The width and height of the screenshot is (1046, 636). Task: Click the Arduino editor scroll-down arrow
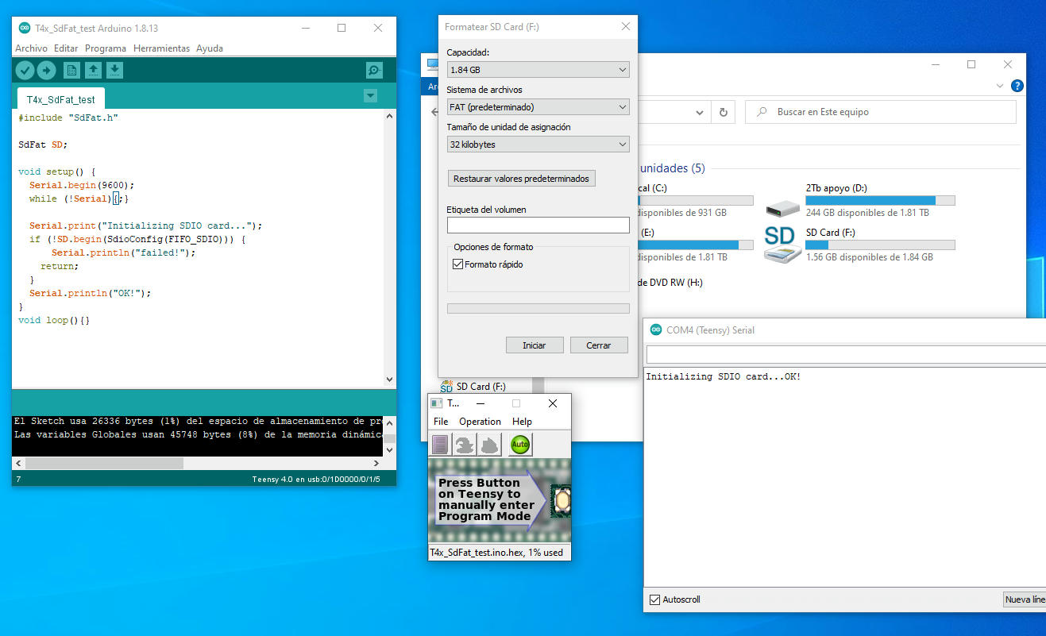[389, 380]
